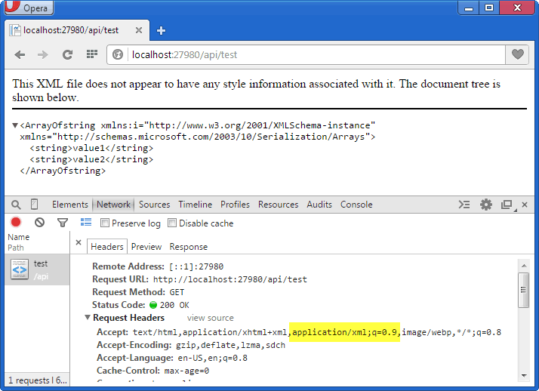This screenshot has width=539, height=391.
Task: Close the request details pane
Action: 79,242
